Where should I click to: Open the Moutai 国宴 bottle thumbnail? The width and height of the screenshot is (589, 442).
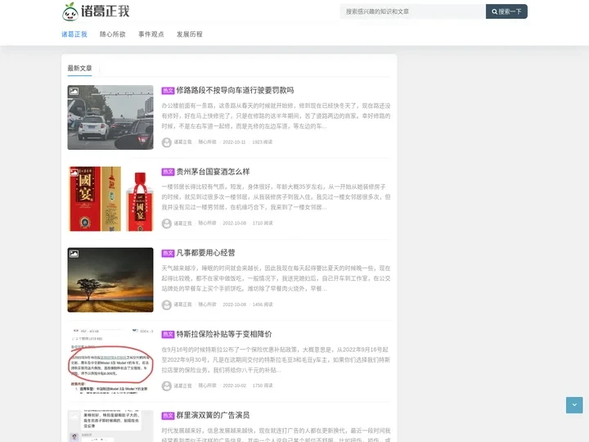[x=110, y=198]
